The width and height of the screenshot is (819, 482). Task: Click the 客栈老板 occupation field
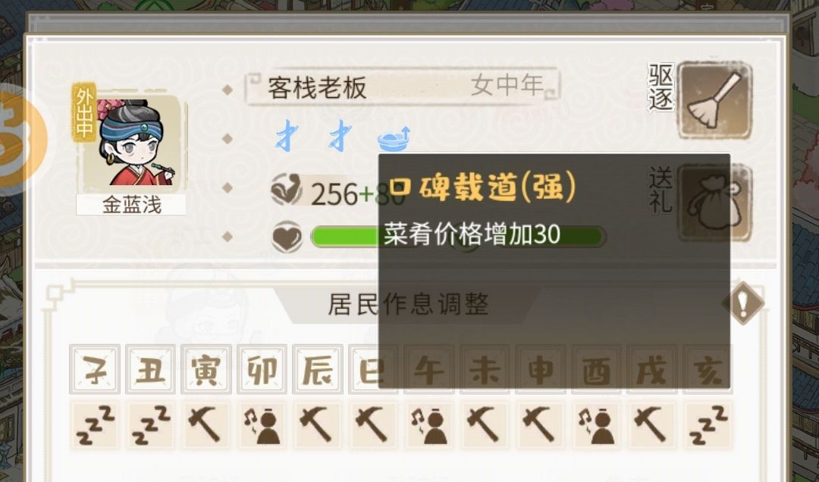(402, 87)
